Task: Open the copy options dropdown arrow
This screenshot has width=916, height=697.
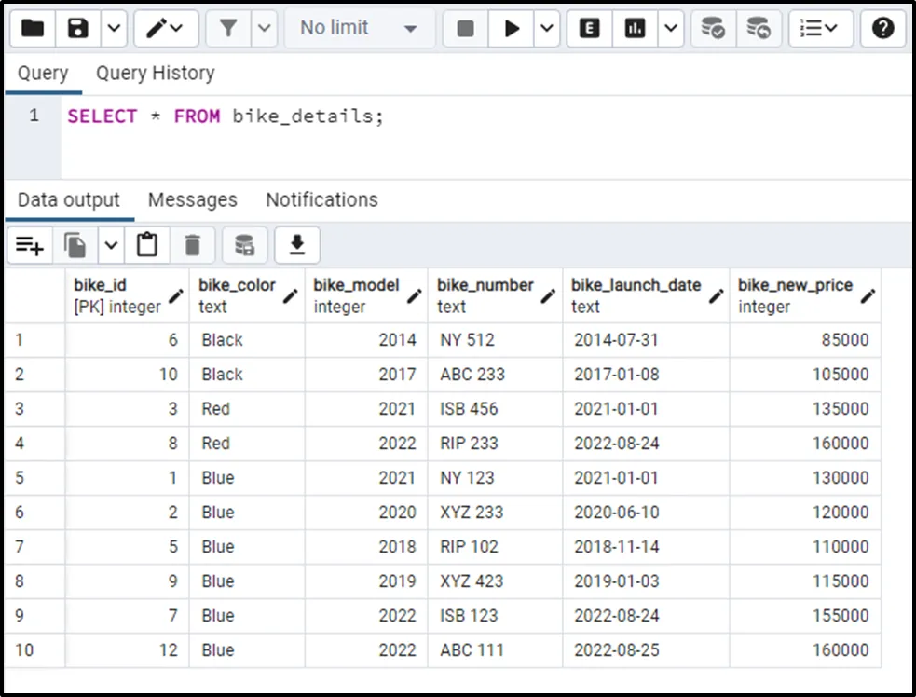Action: click(x=111, y=245)
